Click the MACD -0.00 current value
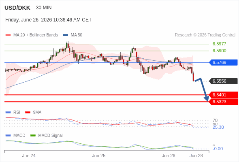The width and height of the screenshot is (239, 162). click(x=218, y=149)
